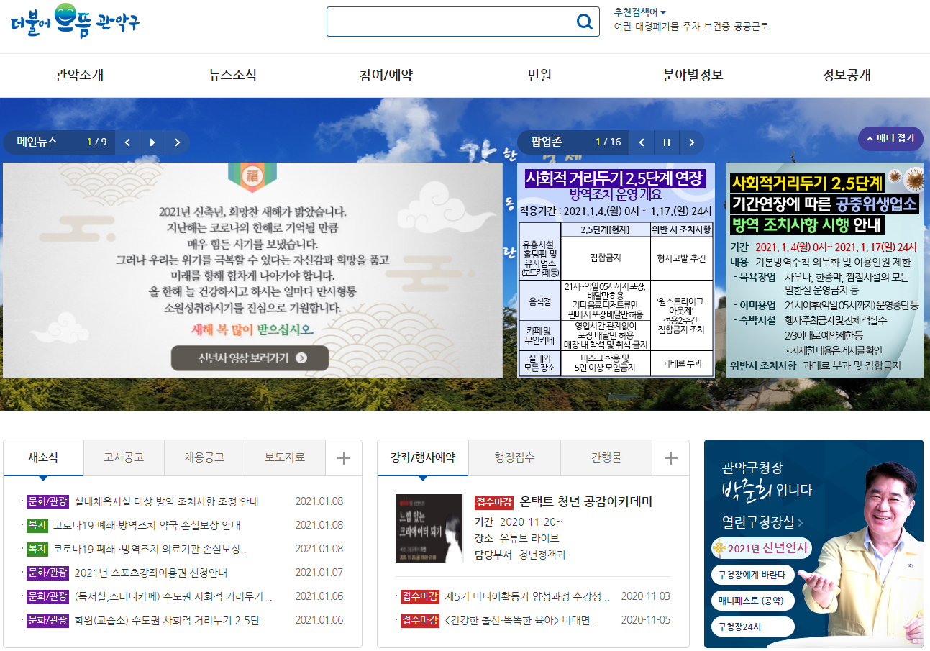Go to next popup zone banner
Viewport: 930px width, 651px height.
(692, 142)
